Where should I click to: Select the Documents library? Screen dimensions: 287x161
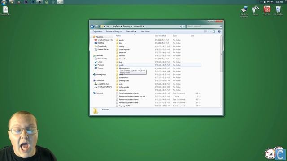(100, 59)
